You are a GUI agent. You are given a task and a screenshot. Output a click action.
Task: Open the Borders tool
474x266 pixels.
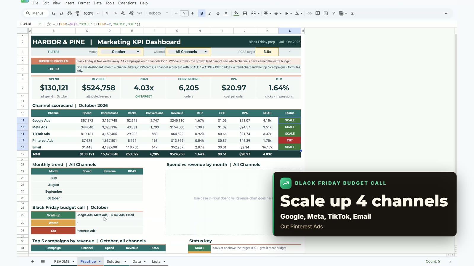(x=245, y=13)
